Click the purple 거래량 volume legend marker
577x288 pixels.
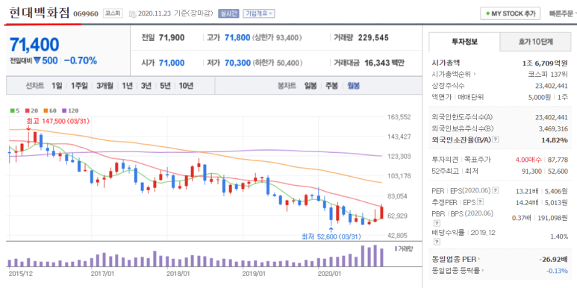[x=396, y=249]
